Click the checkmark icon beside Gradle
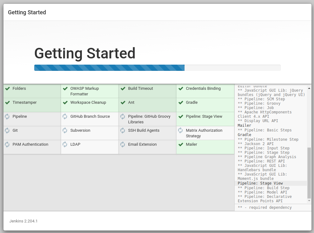 point(180,103)
